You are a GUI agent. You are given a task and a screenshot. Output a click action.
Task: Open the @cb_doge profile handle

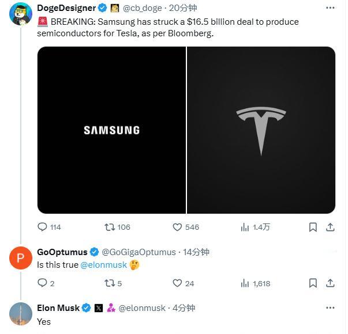tap(143, 8)
